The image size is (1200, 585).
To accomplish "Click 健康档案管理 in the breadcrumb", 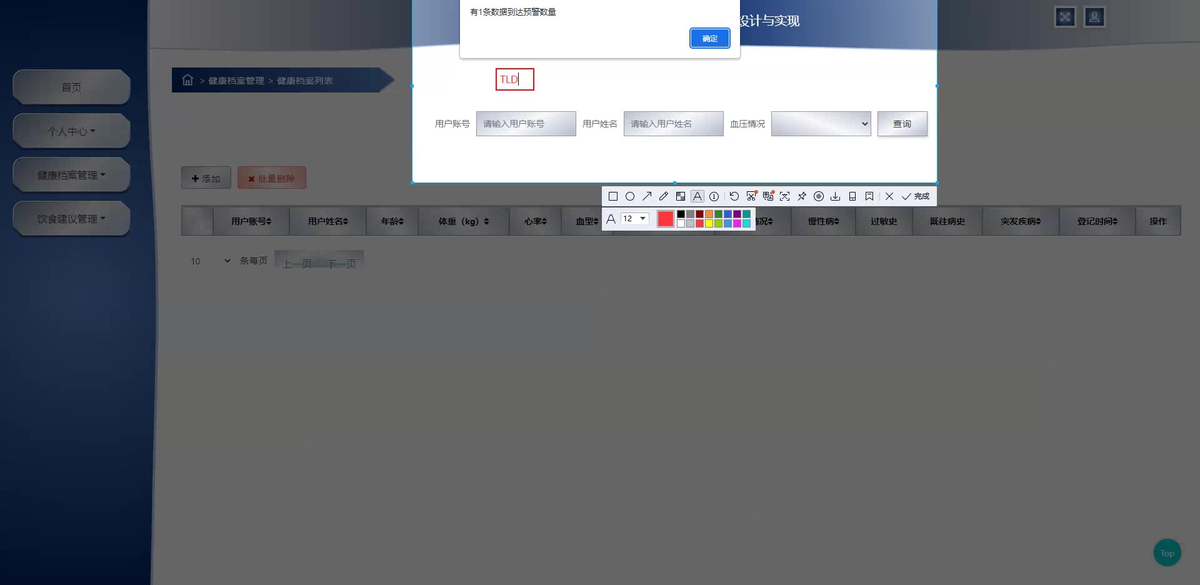I will click(236, 81).
